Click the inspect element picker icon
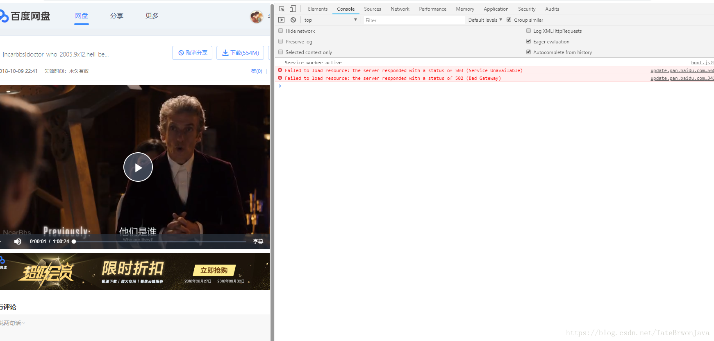Screen dimensions: 714x341 coord(282,9)
